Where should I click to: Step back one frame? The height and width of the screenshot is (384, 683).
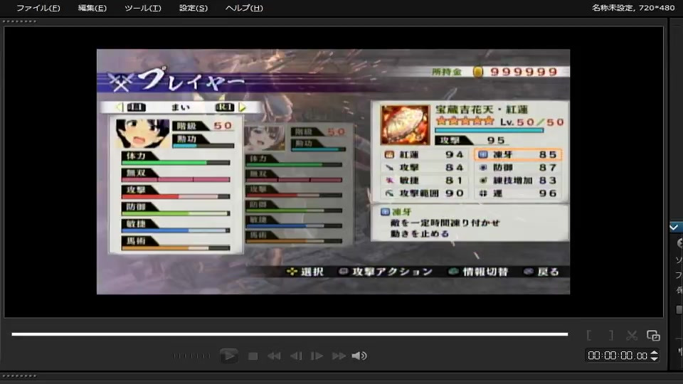pos(296,356)
